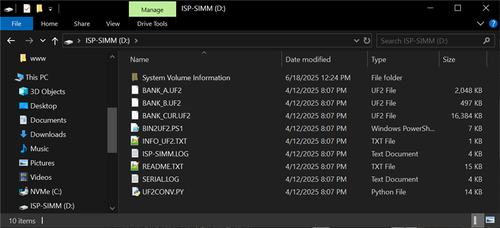Viewport: 500px width, 228px height.
Task: Switch to the View ribbon tab
Action: click(x=113, y=24)
